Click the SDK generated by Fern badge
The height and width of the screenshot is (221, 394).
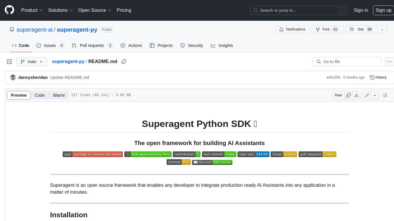coord(148,154)
